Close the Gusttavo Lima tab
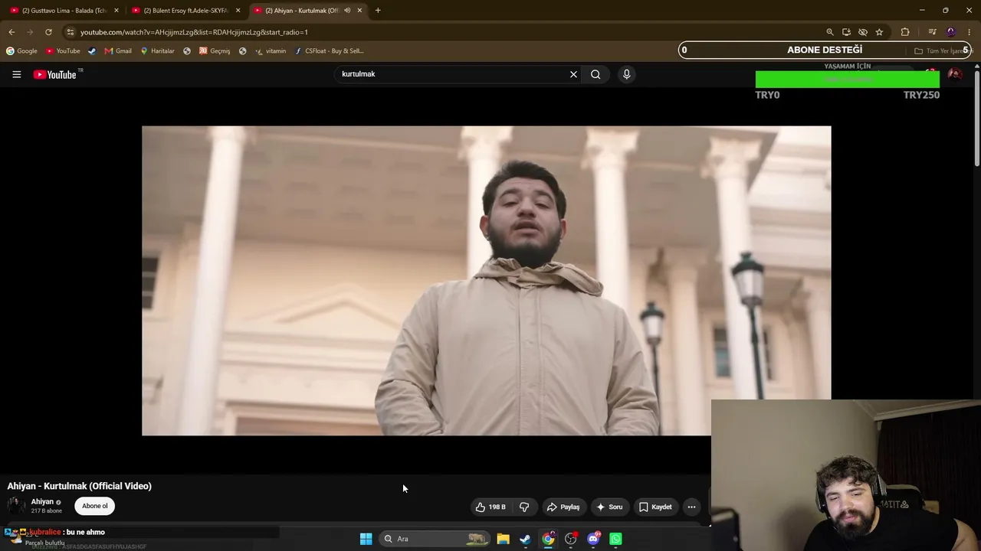981x551 pixels. 116,11
